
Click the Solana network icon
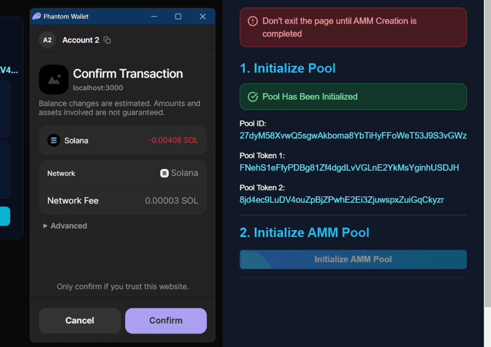(x=164, y=173)
